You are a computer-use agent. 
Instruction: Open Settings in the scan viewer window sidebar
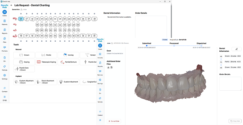(x=100, y=81)
